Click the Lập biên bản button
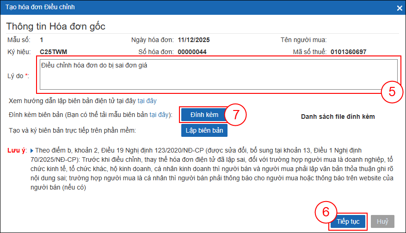 [x=204, y=130]
